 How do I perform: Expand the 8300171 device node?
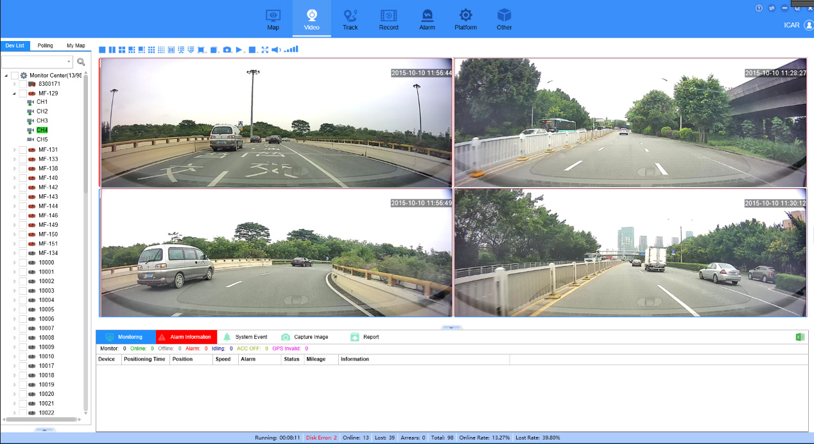point(15,84)
